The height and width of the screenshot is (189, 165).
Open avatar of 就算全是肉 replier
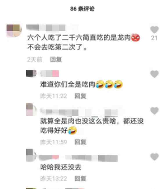point(31,109)
